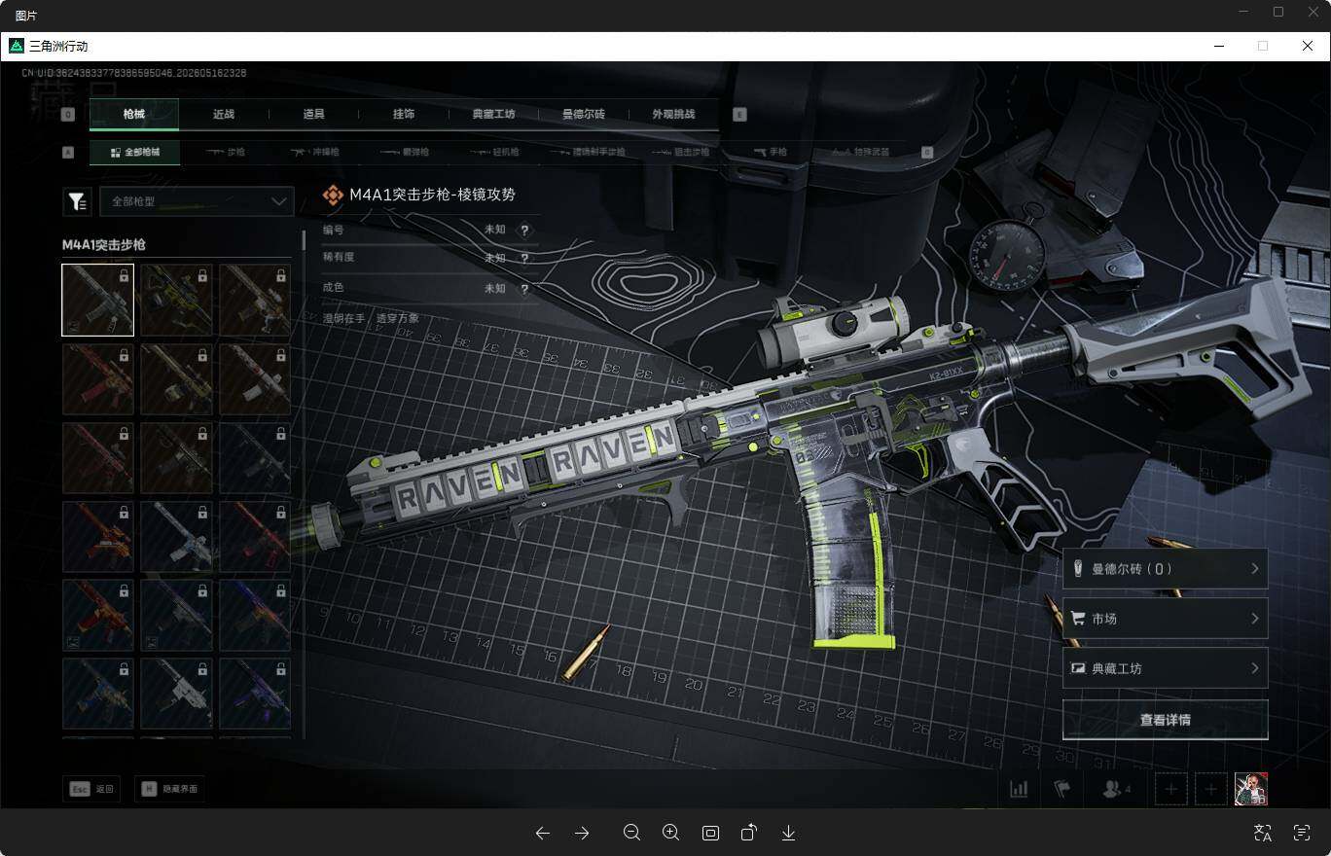Screen dimensions: 1331x856
Task: Click the E key hint after tabs
Action: click(x=739, y=114)
